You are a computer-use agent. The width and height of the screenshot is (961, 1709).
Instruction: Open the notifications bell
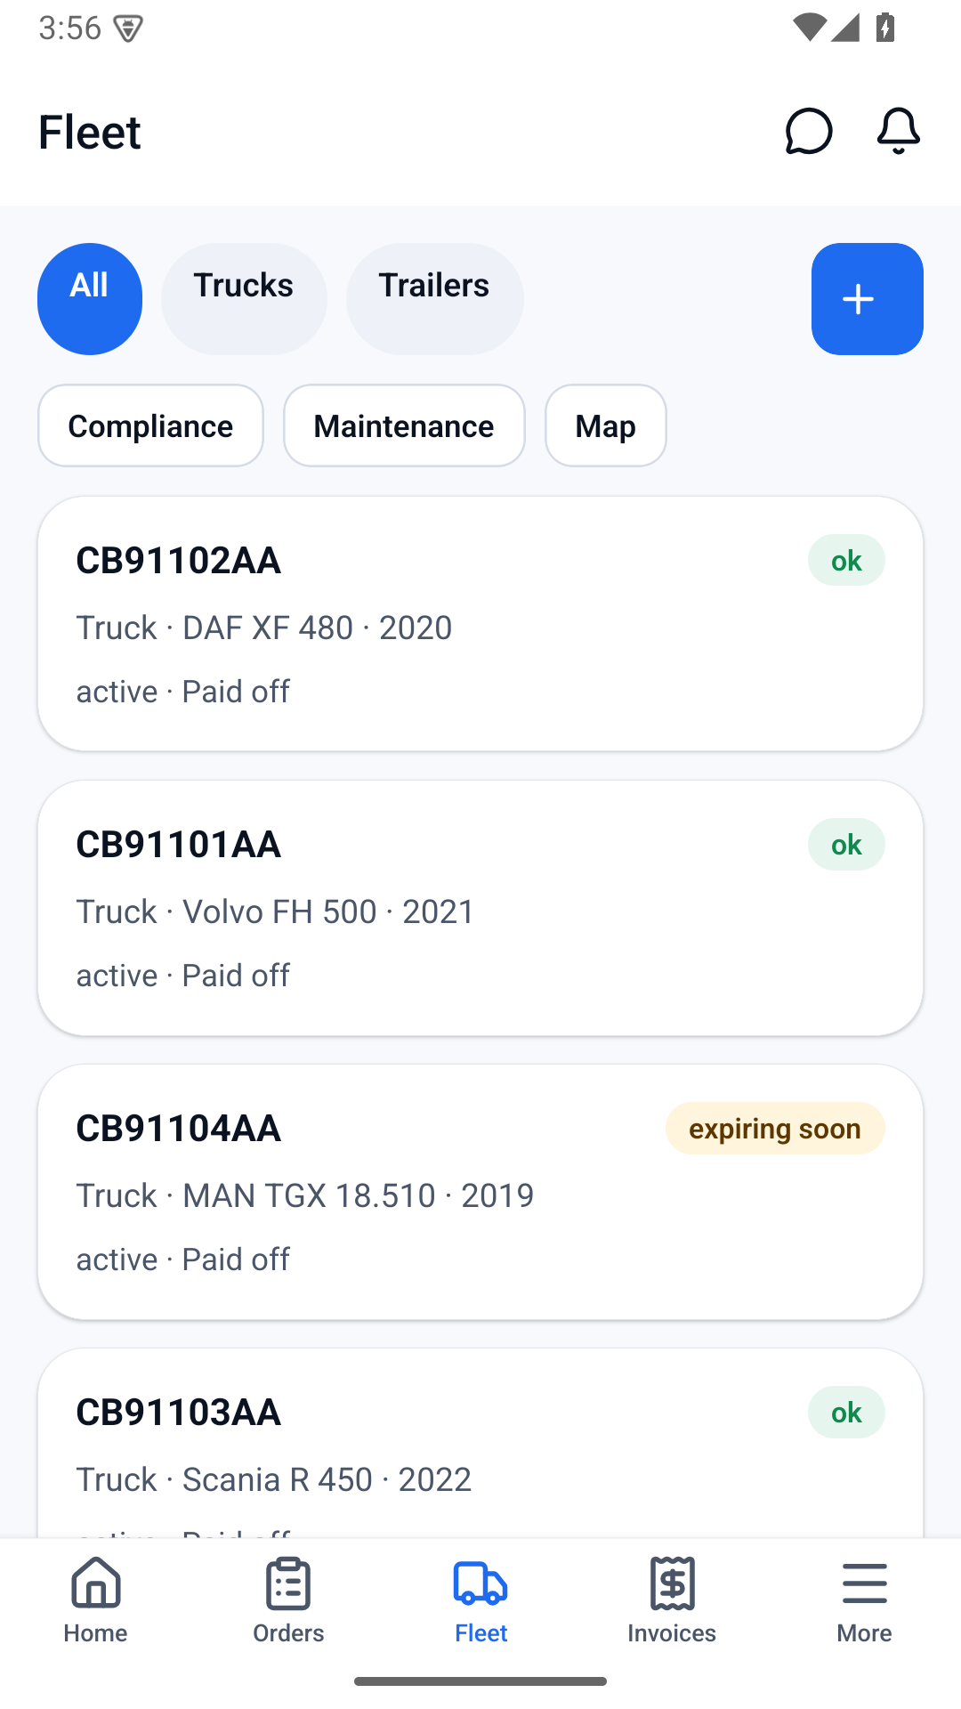[x=899, y=132]
